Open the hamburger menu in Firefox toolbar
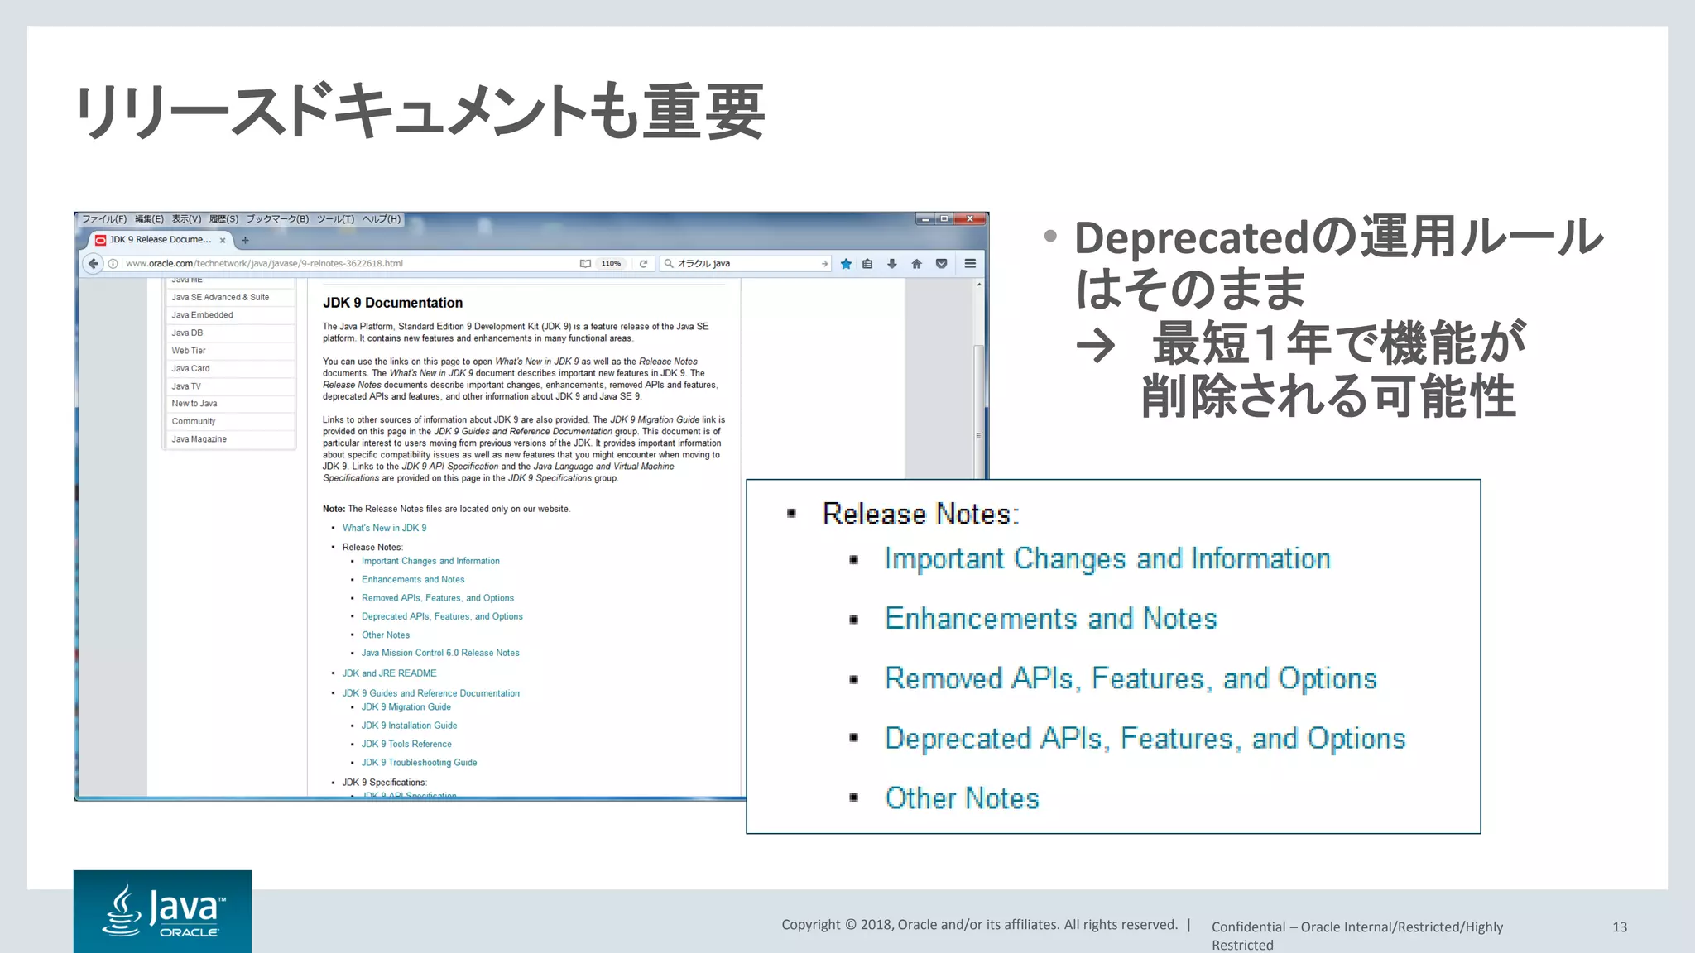Viewport: 1695px width, 953px height. (x=970, y=264)
